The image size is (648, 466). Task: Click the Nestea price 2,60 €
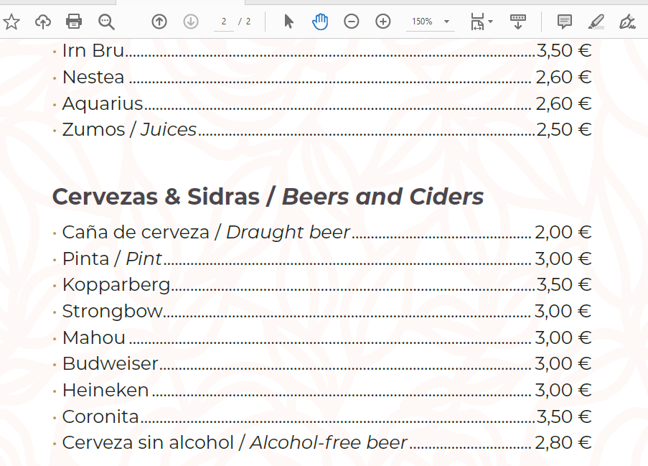(564, 77)
